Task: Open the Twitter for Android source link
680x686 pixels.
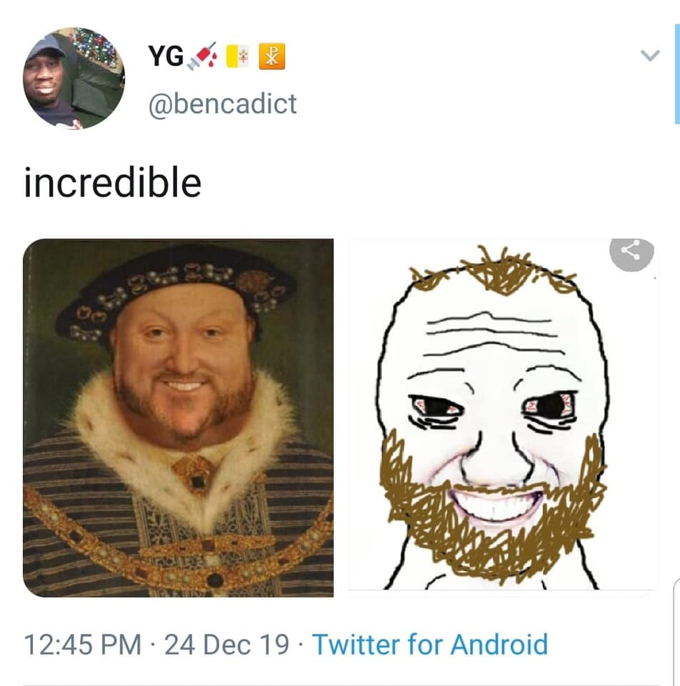Action: click(x=430, y=644)
